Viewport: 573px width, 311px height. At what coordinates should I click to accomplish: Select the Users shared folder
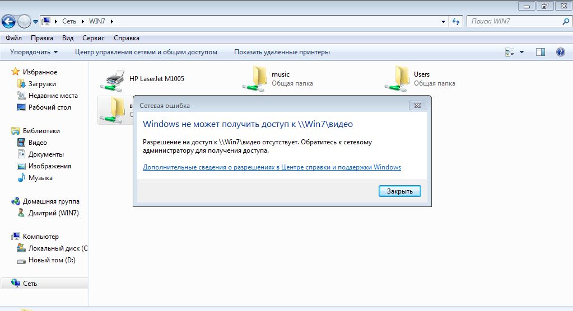420,79
